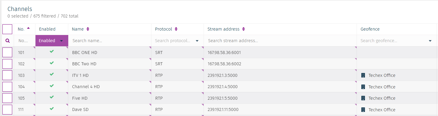Image resolution: width=438 pixels, height=116 pixels.
Task: Click the building icon in Five HD geofence
Action: [363, 98]
